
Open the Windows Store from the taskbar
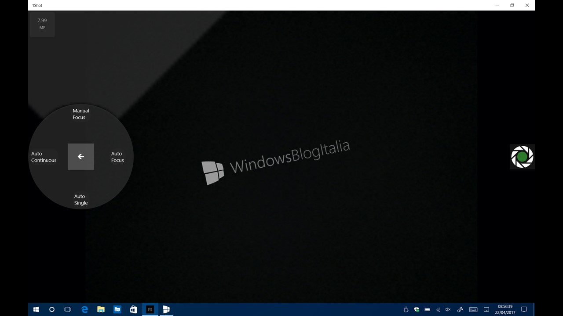pyautogui.click(x=133, y=309)
